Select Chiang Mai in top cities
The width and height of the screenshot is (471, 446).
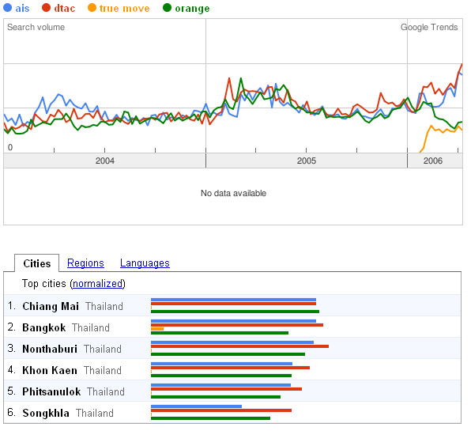point(51,306)
